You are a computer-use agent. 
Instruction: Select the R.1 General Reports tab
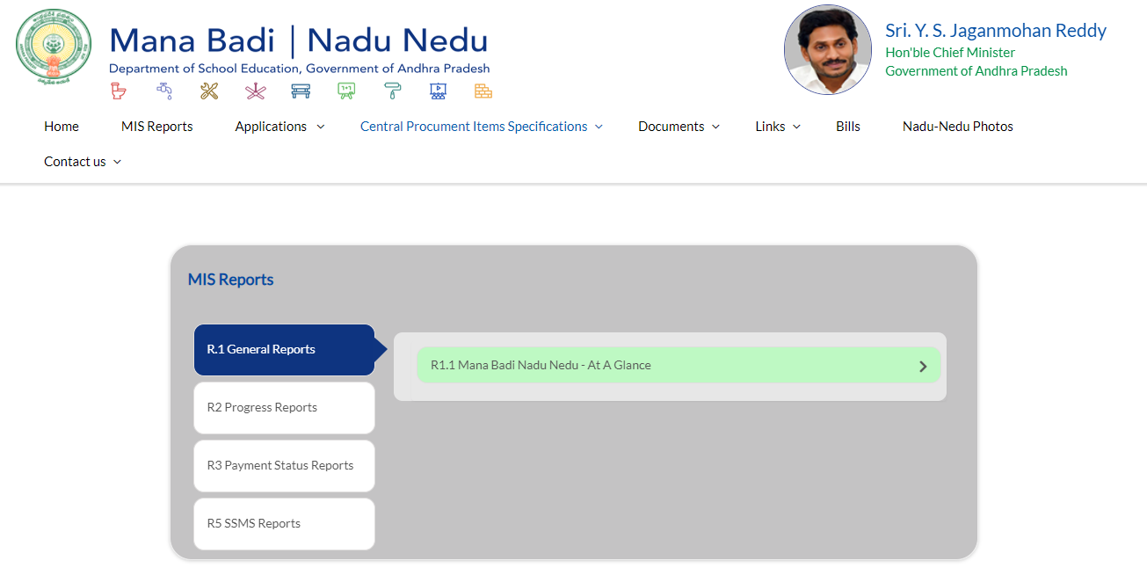pyautogui.click(x=284, y=350)
